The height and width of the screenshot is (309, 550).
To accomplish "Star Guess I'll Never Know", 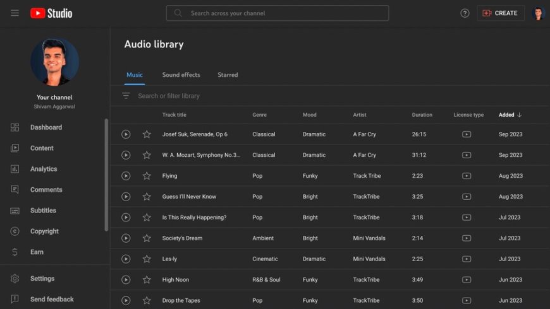I will (x=147, y=197).
